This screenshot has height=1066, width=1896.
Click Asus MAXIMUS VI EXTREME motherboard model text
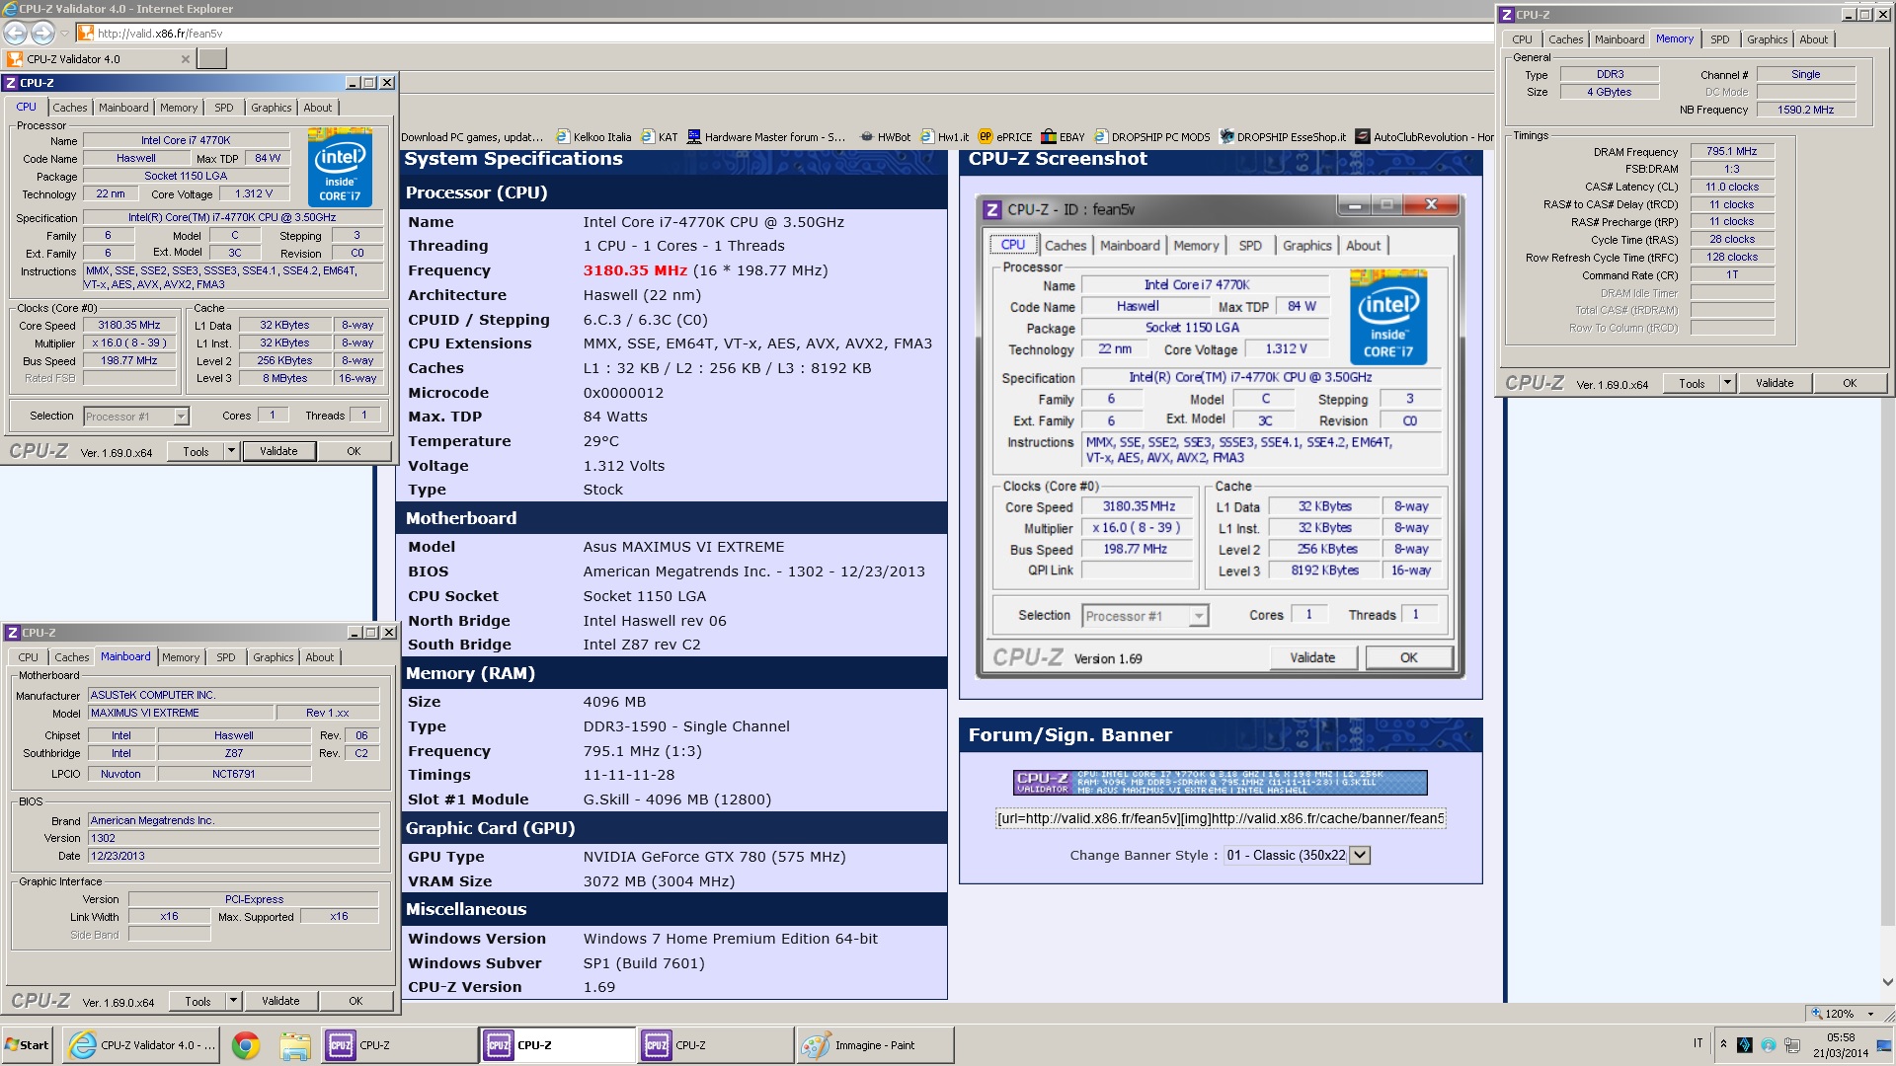[683, 547]
